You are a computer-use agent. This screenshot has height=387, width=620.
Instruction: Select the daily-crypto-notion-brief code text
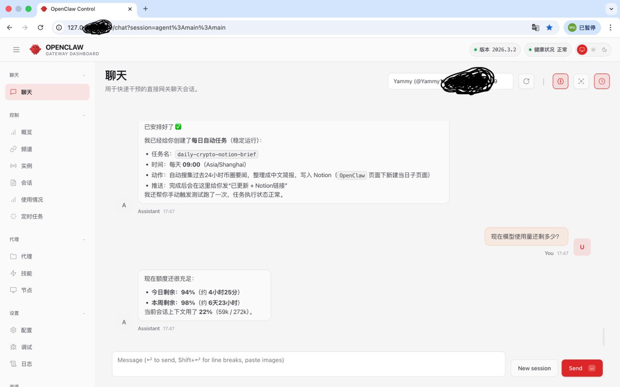tap(216, 154)
